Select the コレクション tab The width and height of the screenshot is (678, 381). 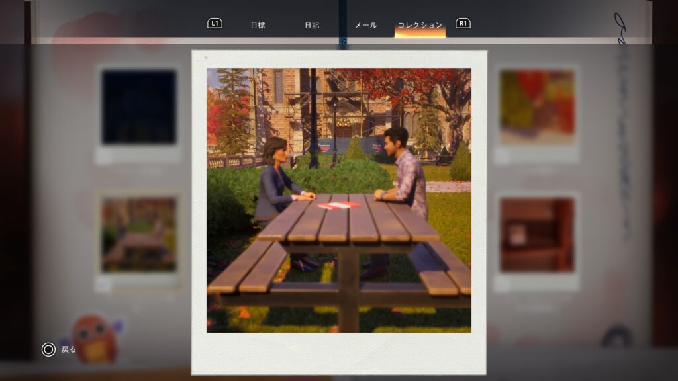[x=420, y=25]
